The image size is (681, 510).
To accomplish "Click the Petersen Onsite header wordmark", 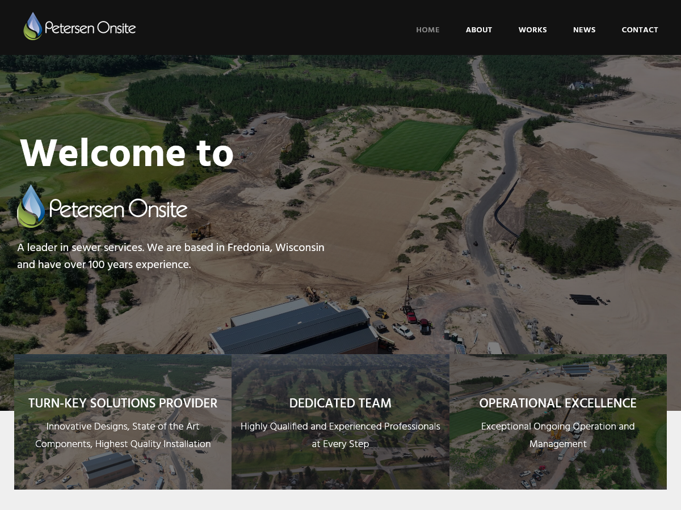I will click(x=90, y=28).
